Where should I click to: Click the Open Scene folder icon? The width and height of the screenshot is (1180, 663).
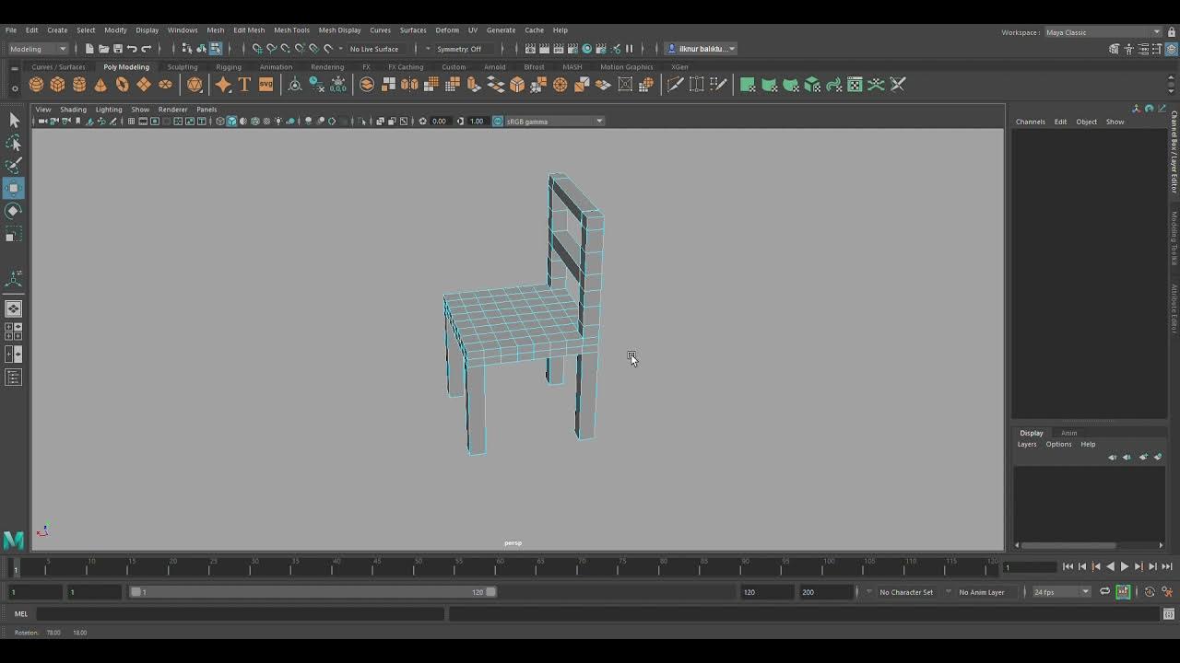tap(103, 49)
